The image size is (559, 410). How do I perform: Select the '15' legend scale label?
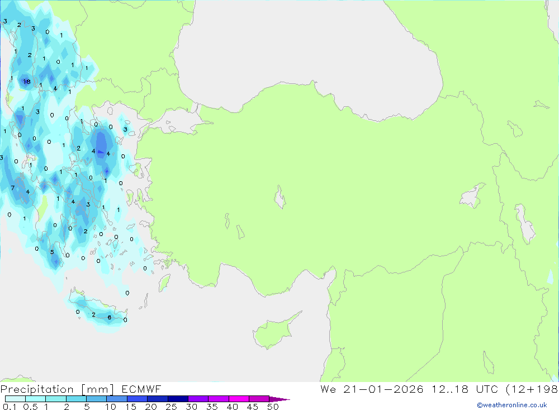[131, 407]
